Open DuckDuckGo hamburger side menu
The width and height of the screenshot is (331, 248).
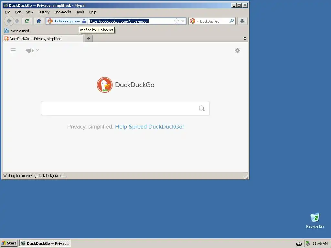click(x=13, y=50)
